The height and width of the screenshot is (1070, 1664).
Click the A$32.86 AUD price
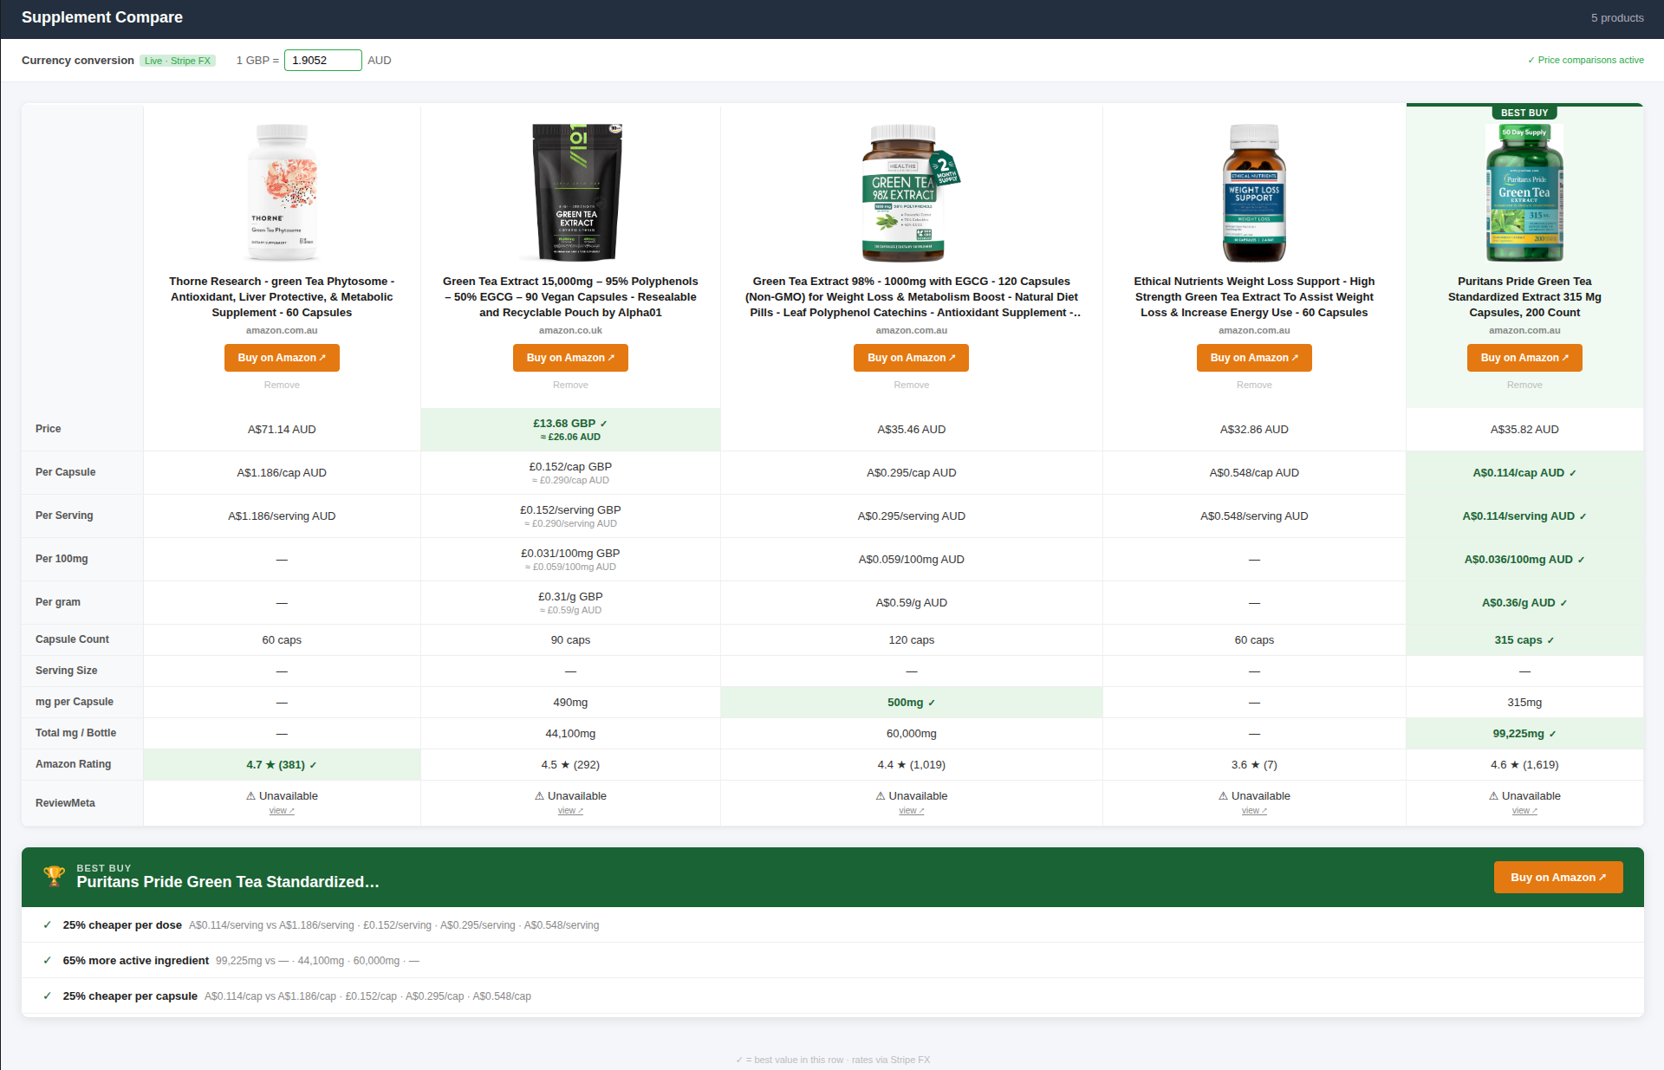click(1254, 430)
